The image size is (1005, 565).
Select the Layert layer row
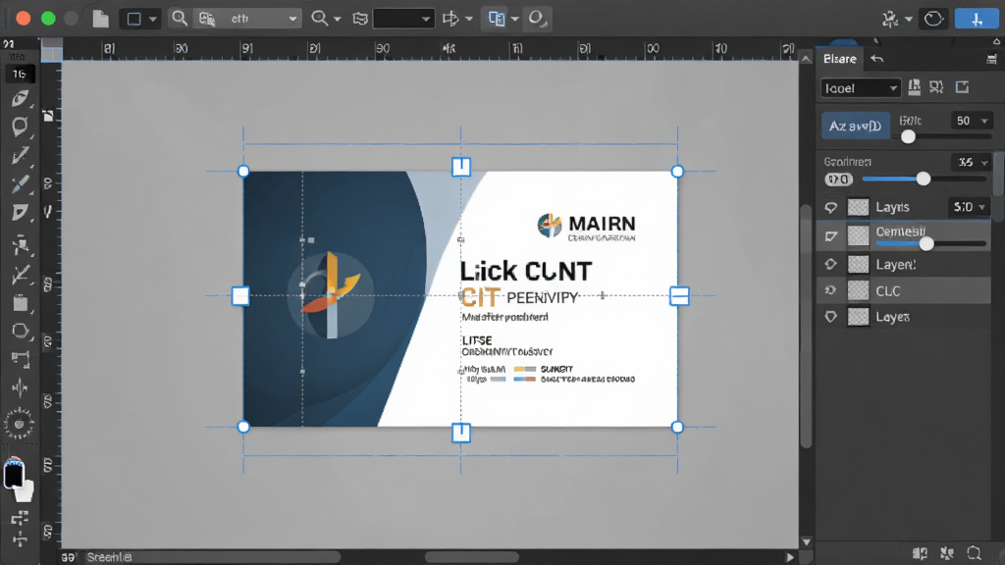[x=904, y=264]
